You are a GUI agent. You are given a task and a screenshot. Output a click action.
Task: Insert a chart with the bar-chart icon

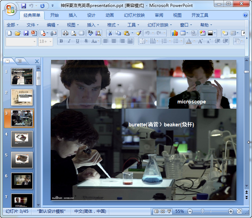pos(175,33)
